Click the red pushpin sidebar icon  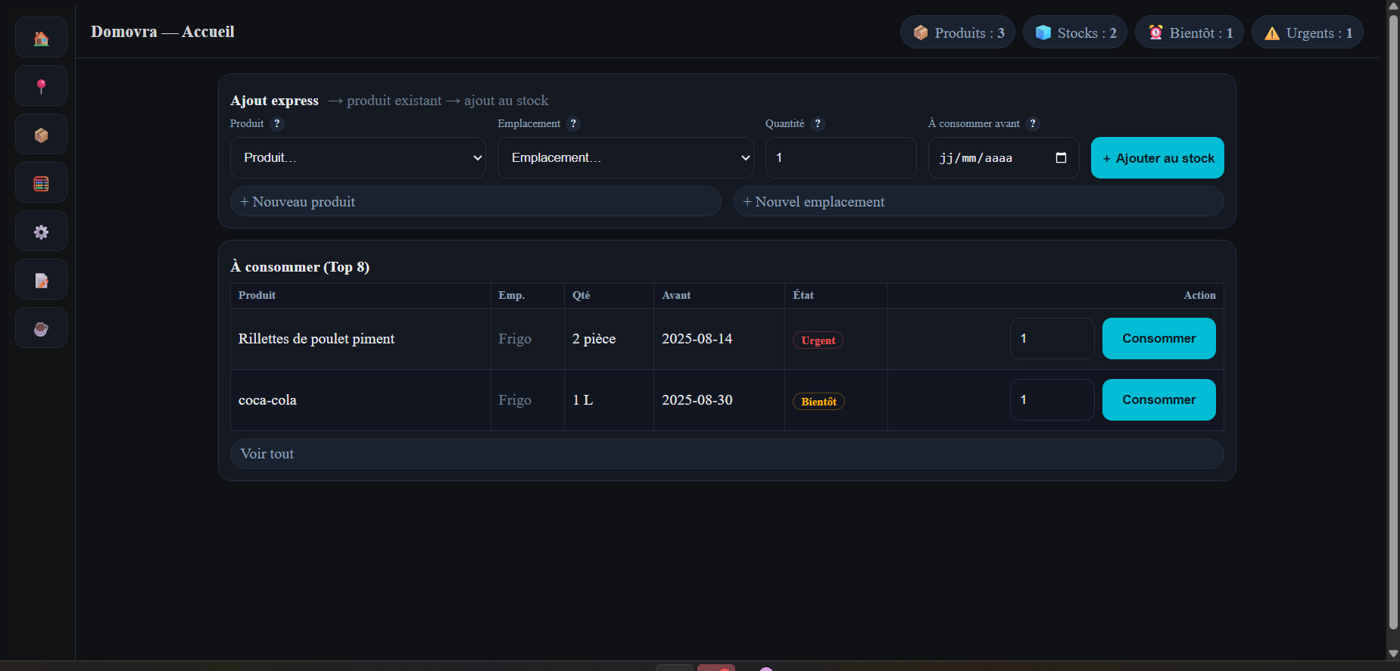[41, 86]
